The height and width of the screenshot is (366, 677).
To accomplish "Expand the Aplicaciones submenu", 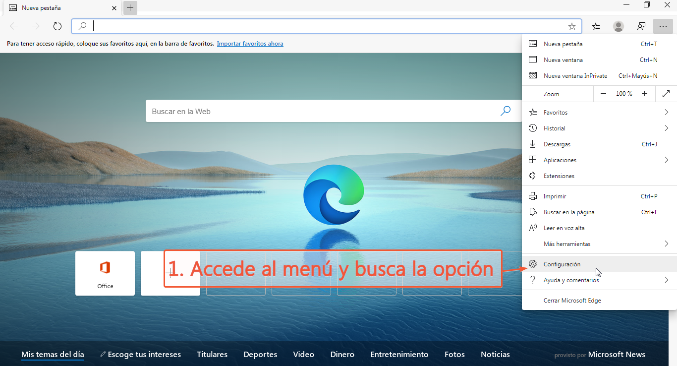I will (x=599, y=160).
